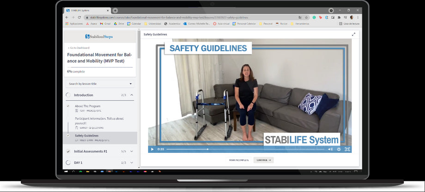Click Go to Dashboard link
425x192 pixels.
[79, 48]
